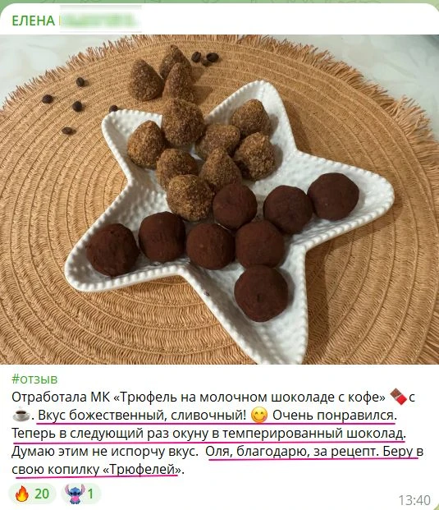Click the phrase Очень понравился
Image resolution: width=439 pixels, height=510 pixels.
pos(335,416)
